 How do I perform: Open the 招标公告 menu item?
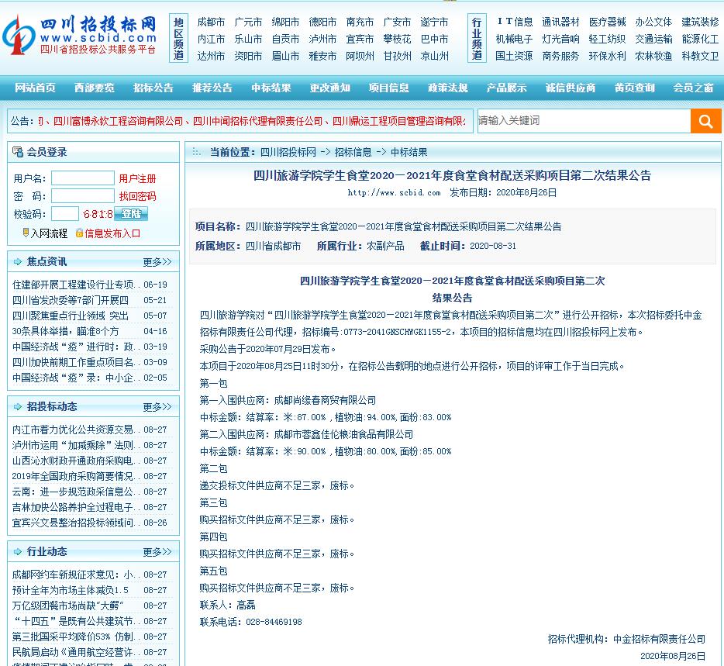tap(153, 88)
